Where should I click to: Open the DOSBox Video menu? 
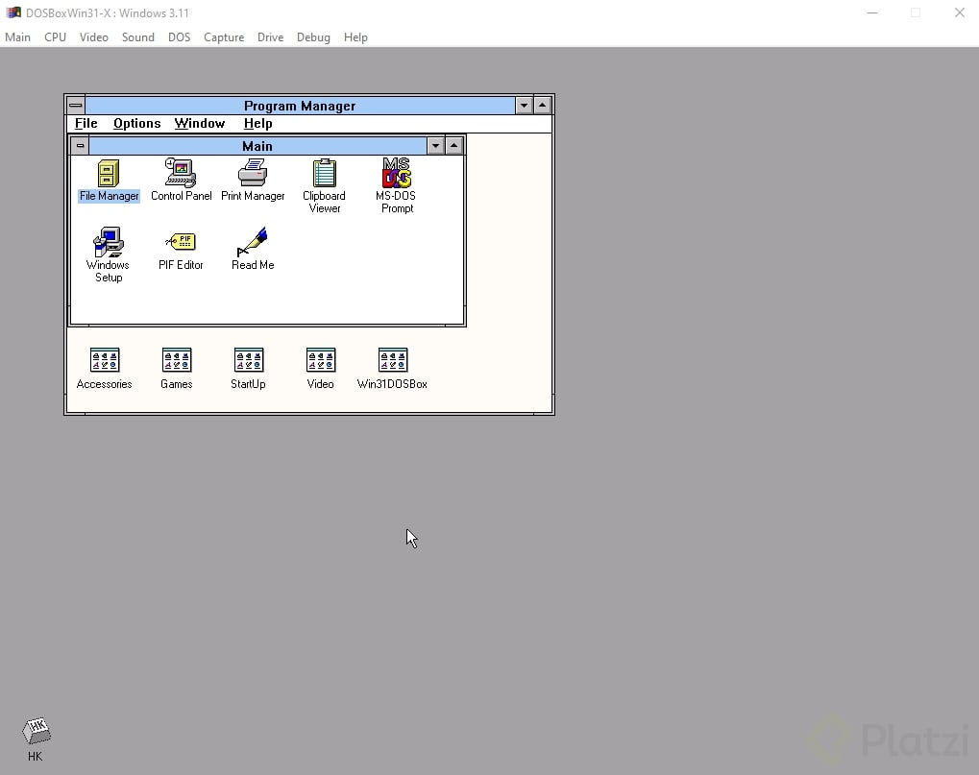93,37
